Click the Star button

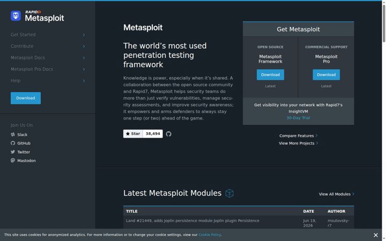(133, 134)
